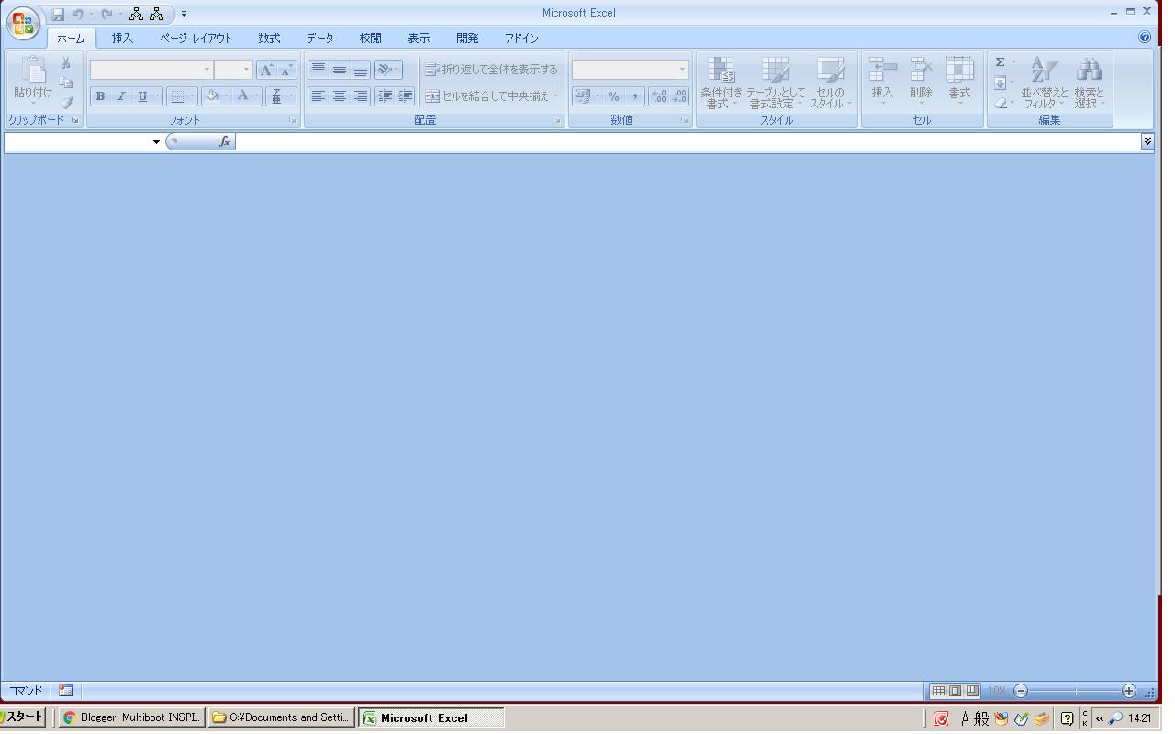Open the font size dropdown
The height and width of the screenshot is (734, 1175).
246,70
